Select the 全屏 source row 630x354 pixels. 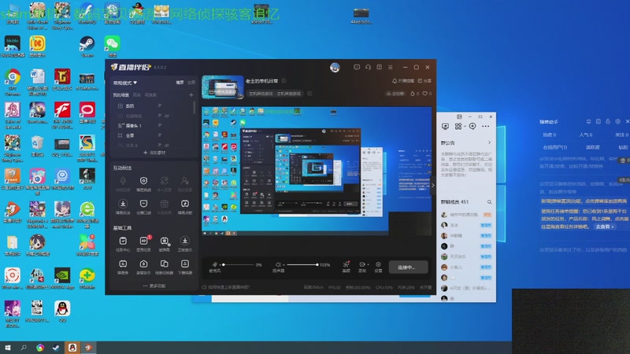[x=153, y=135]
